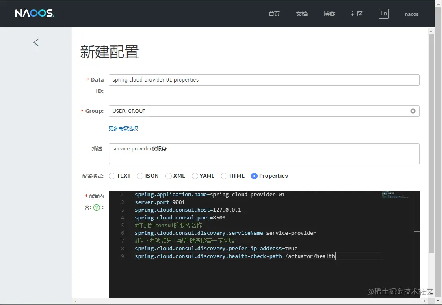Switch language with the En button
Screen dimensions: 442x305
click(383, 13)
